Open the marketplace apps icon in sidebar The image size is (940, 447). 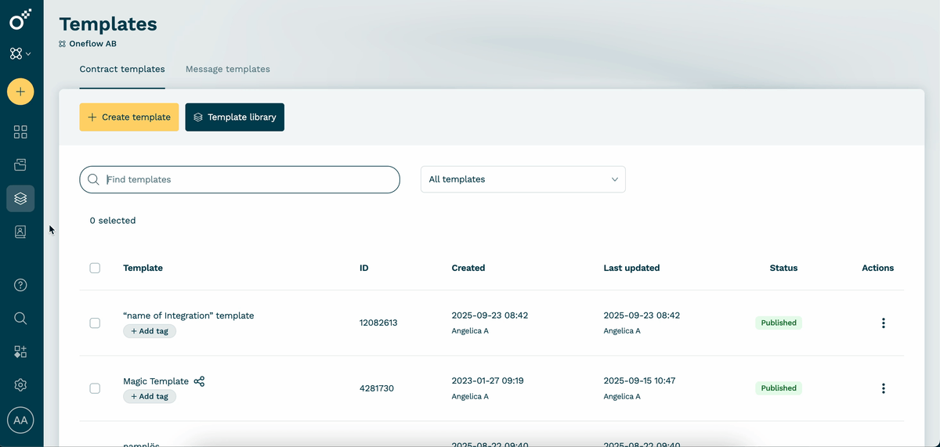pyautogui.click(x=20, y=351)
